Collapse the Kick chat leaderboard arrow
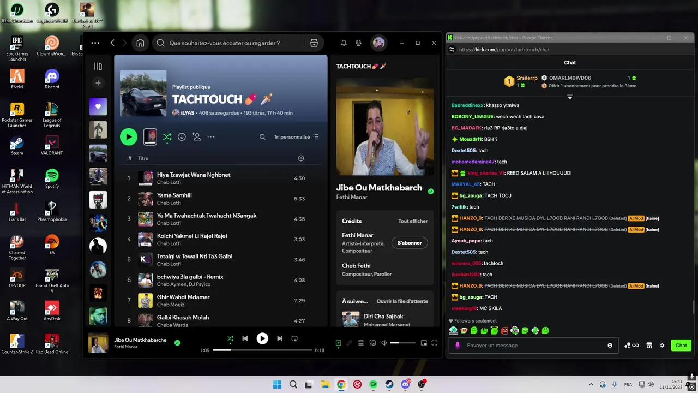The height and width of the screenshot is (393, 698). pos(570,96)
